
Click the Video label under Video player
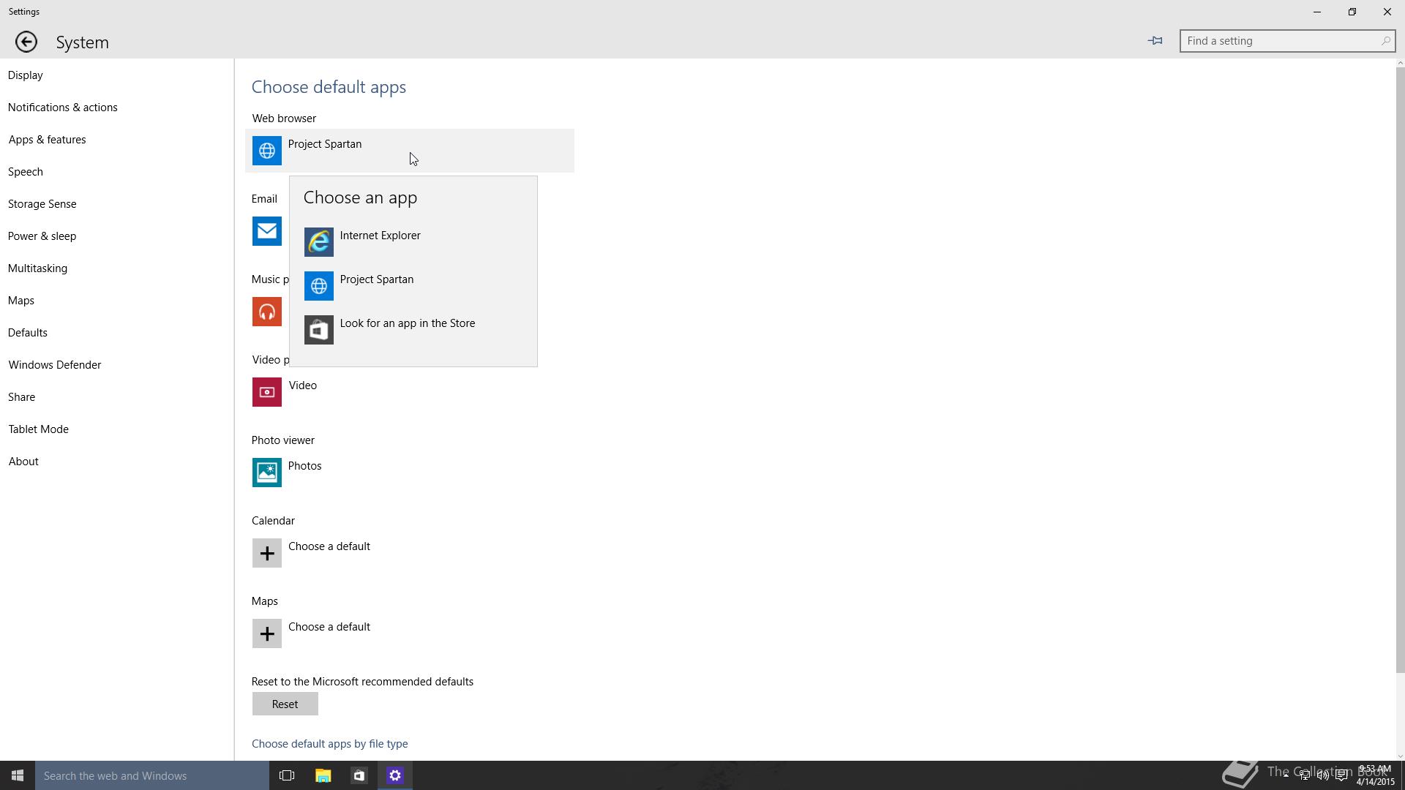pyautogui.click(x=303, y=385)
